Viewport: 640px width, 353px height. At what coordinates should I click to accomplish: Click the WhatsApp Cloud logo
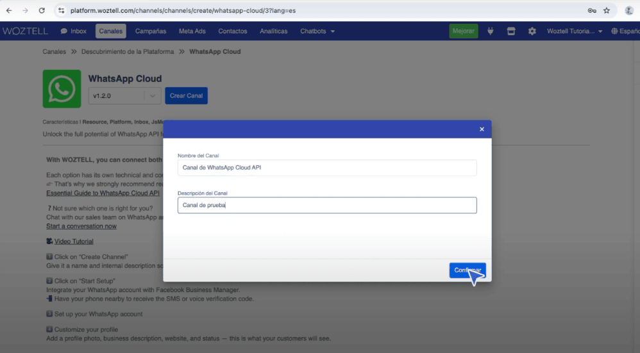click(62, 89)
